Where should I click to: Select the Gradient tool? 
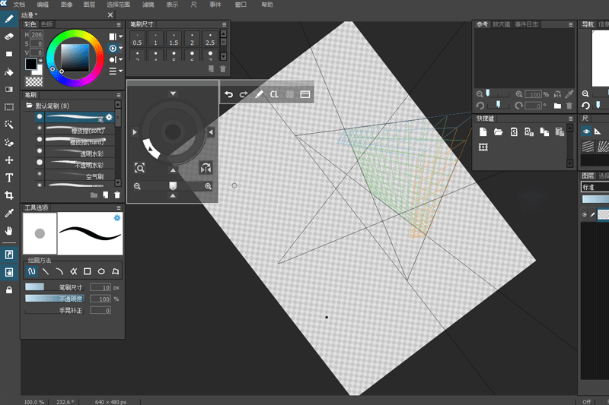9,90
